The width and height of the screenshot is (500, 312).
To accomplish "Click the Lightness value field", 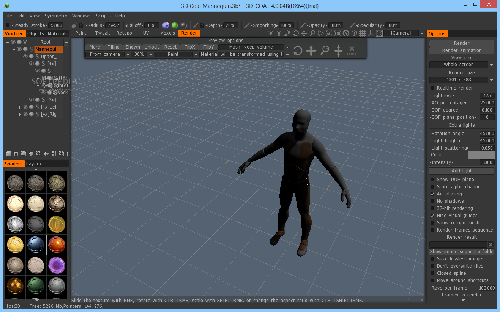I will tap(487, 96).
